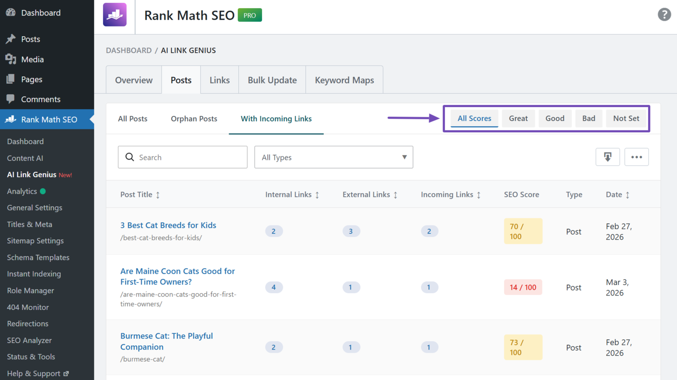Filter by All Scores
Image resolution: width=677 pixels, height=380 pixels.
(x=474, y=118)
